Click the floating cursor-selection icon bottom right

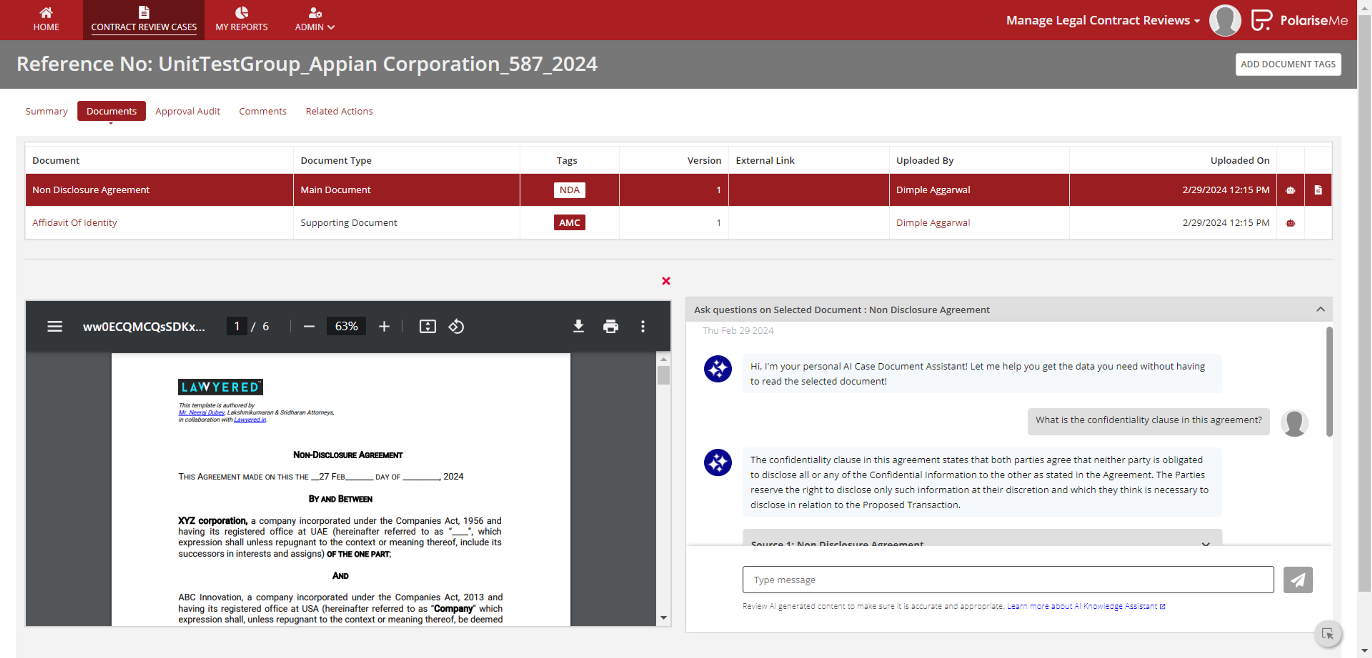point(1327,633)
